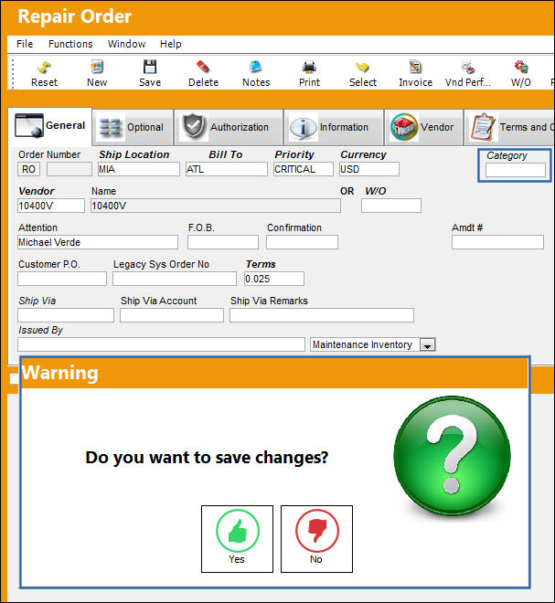Click the Currency field showing USD

pos(369,169)
